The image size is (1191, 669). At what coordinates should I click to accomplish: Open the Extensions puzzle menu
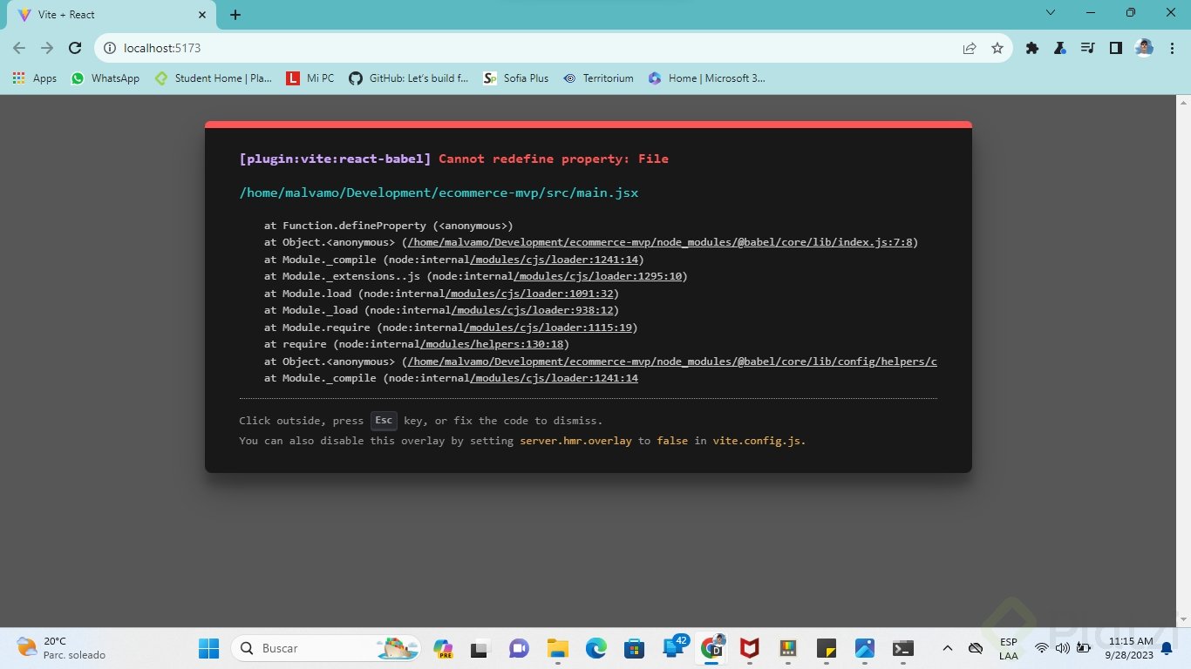click(x=1032, y=49)
